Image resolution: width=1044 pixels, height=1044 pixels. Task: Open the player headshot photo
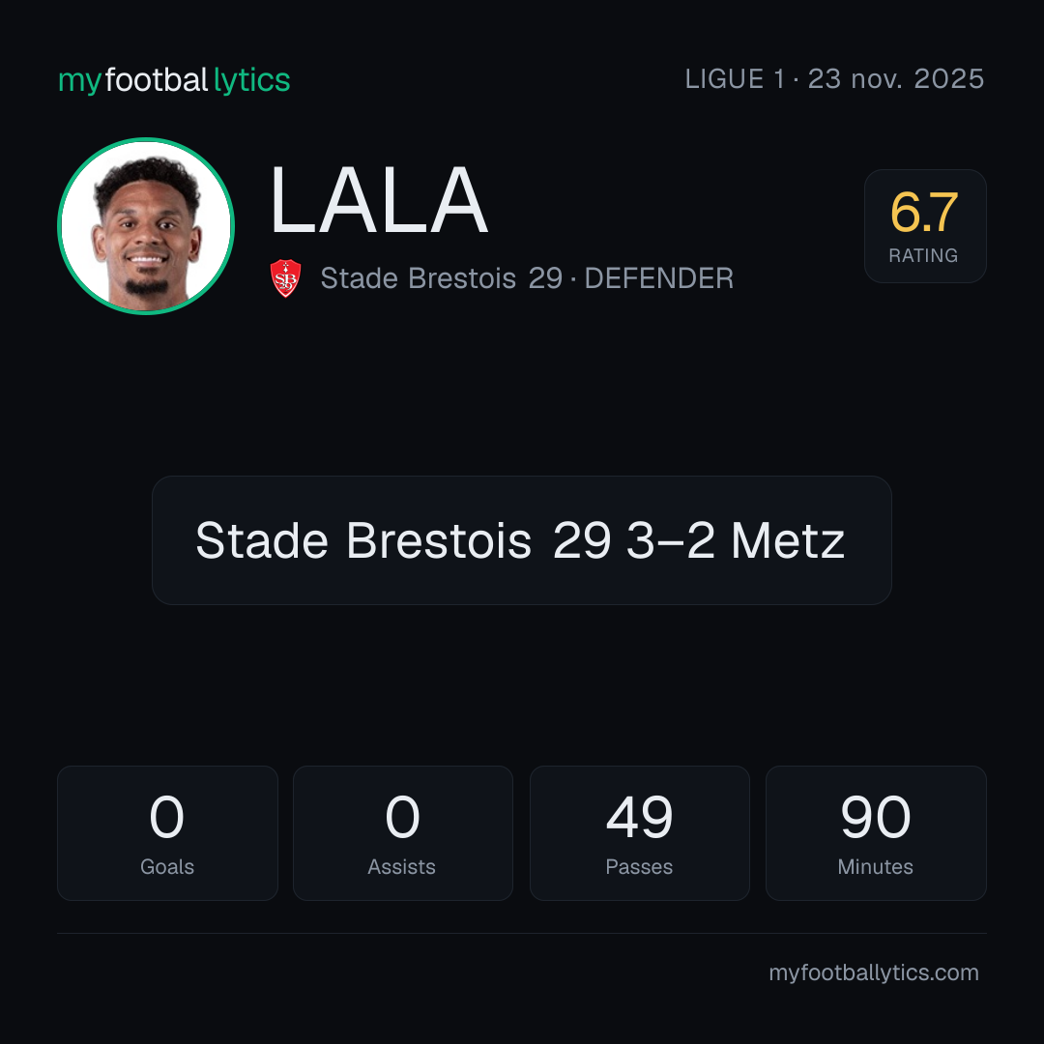click(x=146, y=225)
